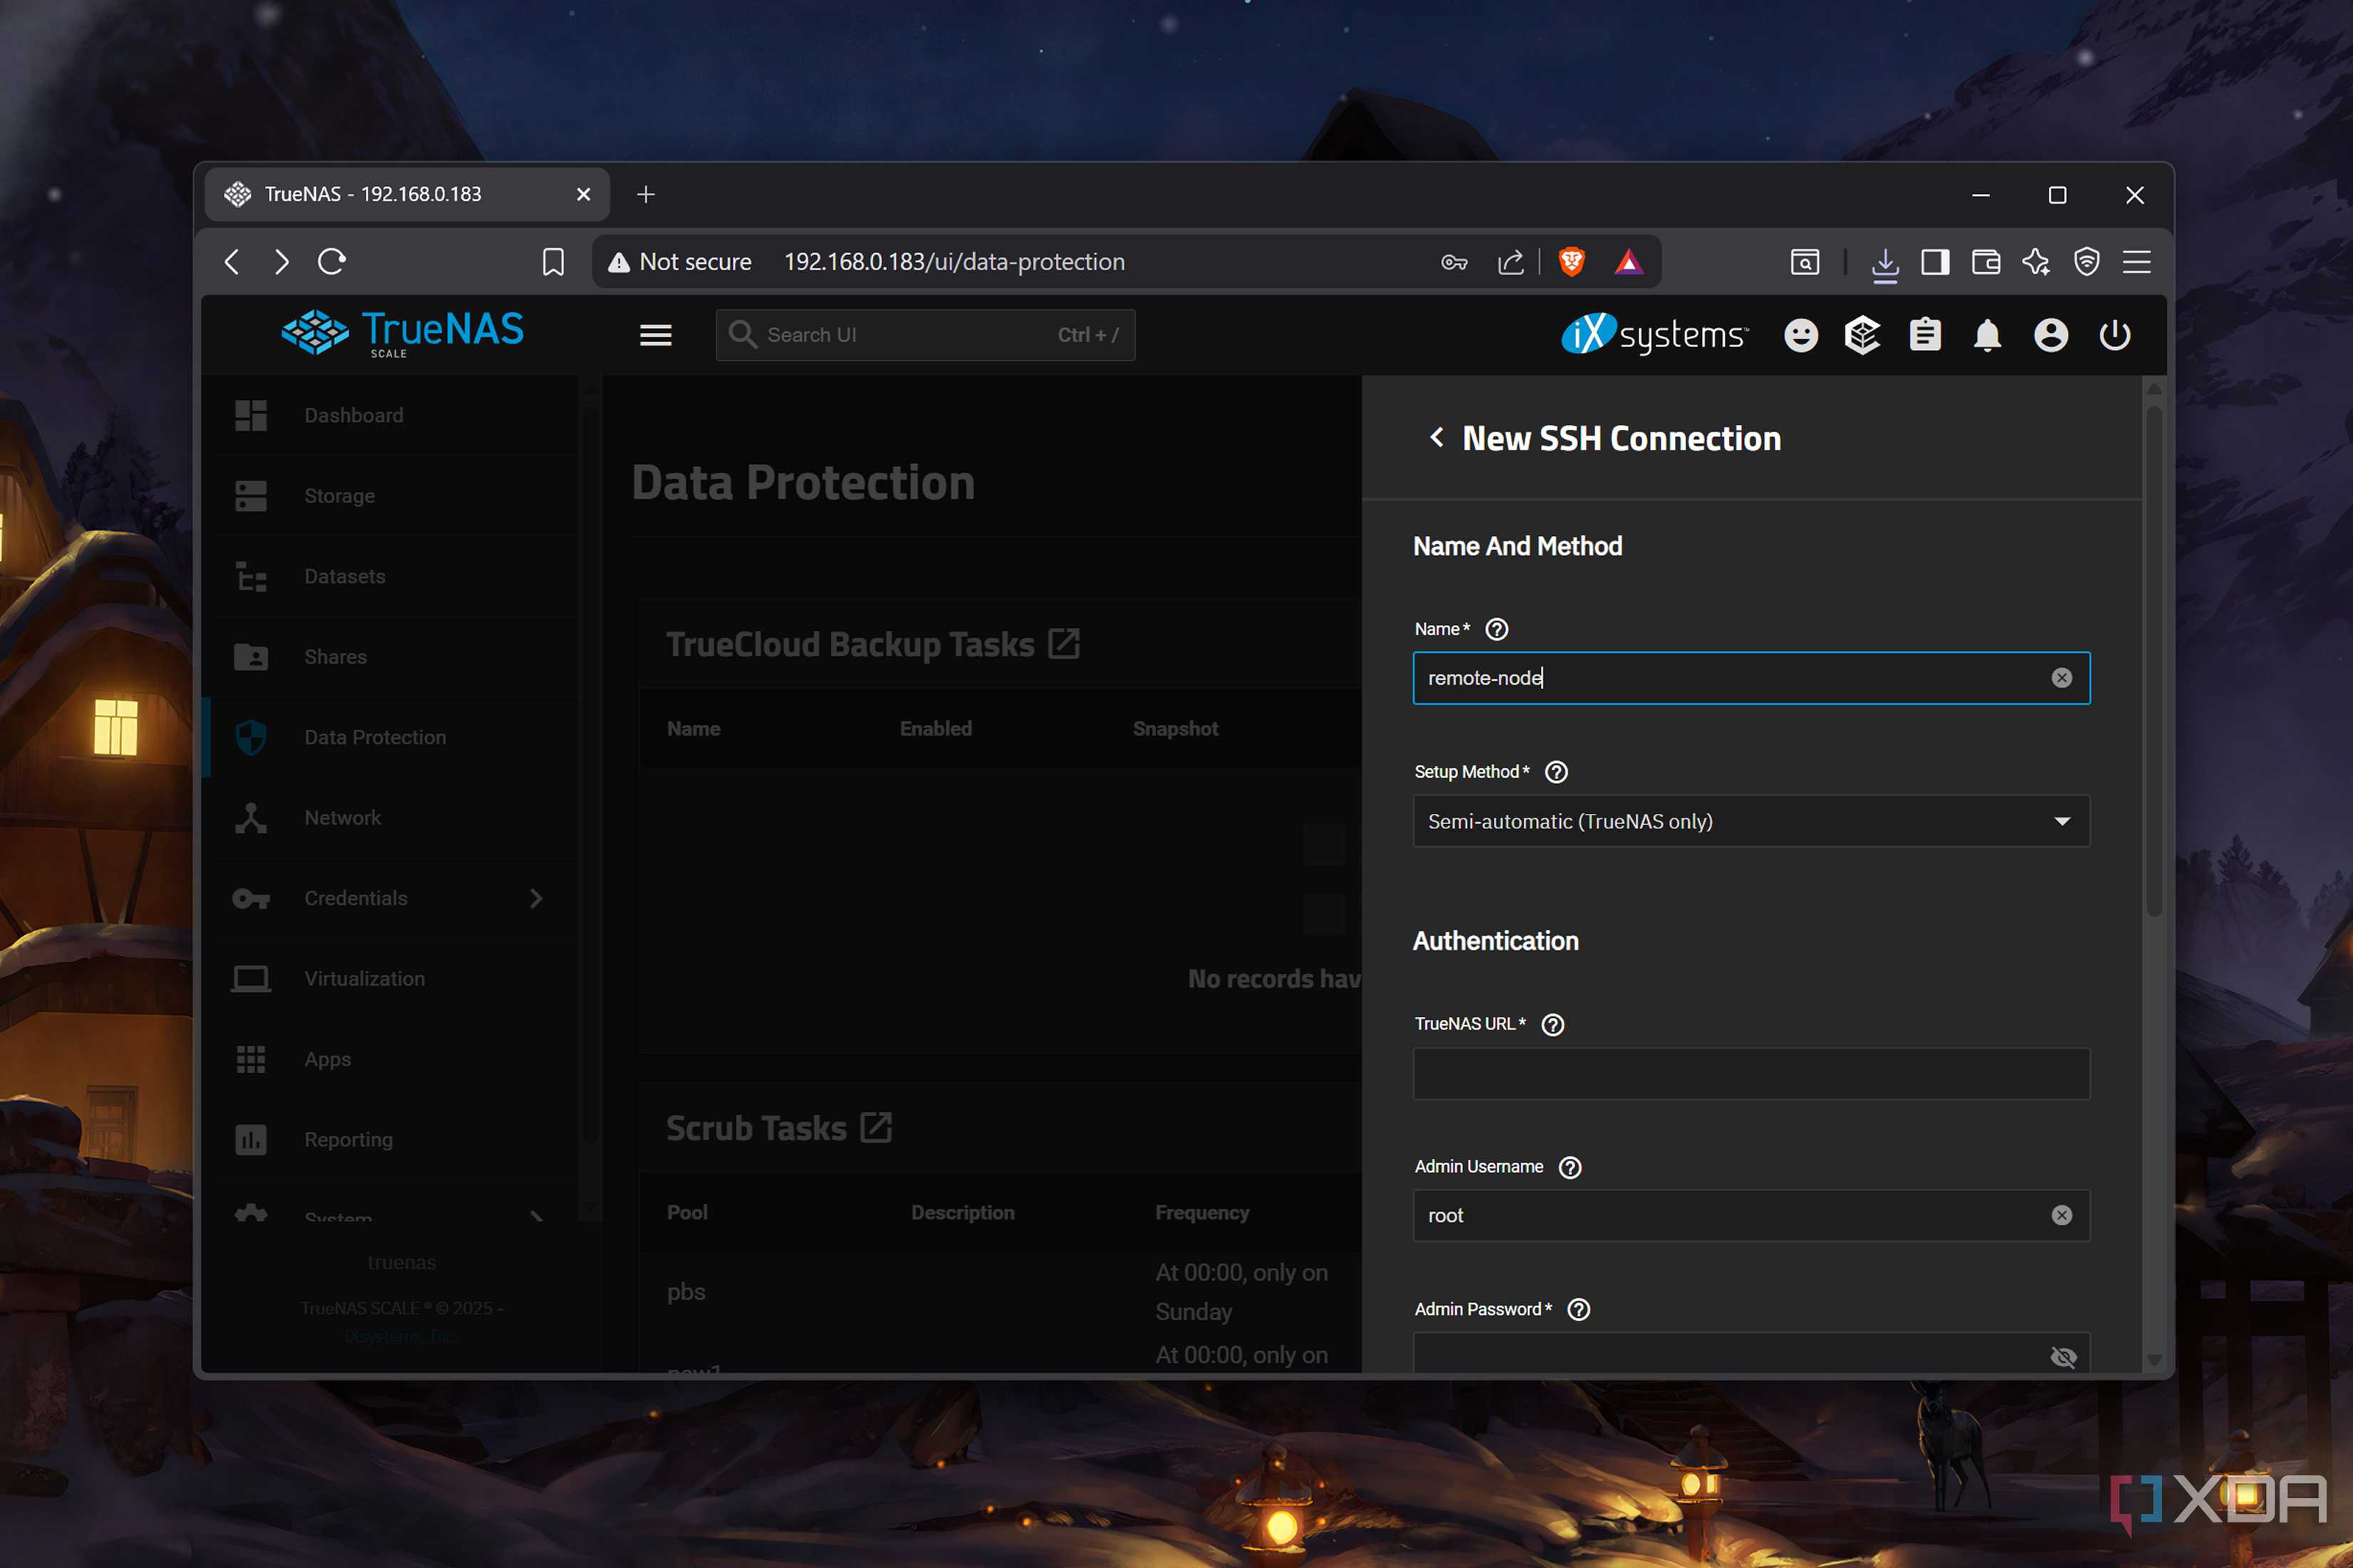The width and height of the screenshot is (2353, 1568).
Task: Show help for Admin Username
Action: [1571, 1167]
